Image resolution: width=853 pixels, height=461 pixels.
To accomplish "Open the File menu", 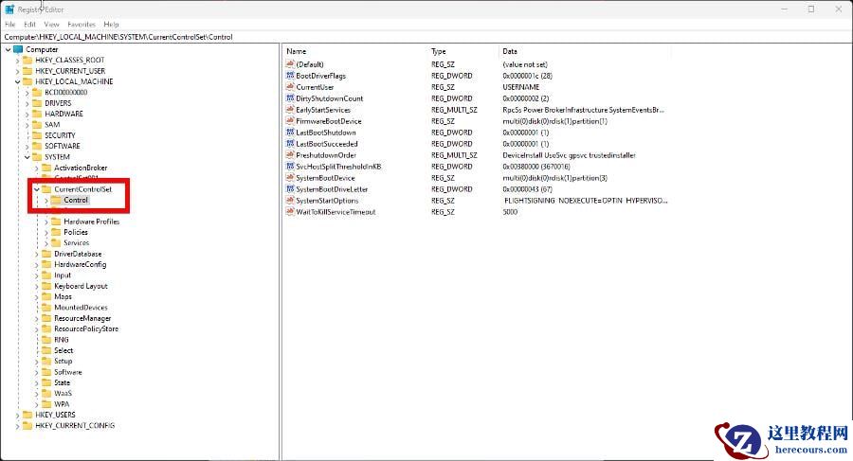I will coord(10,25).
